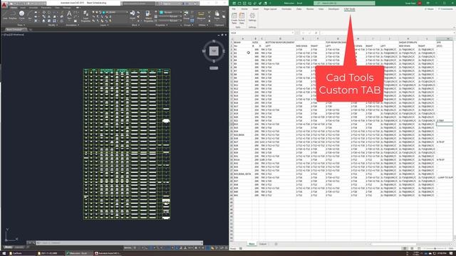Expand the AutoCAD Layers panel
Screen dimensions: 456x256
coord(104,25)
